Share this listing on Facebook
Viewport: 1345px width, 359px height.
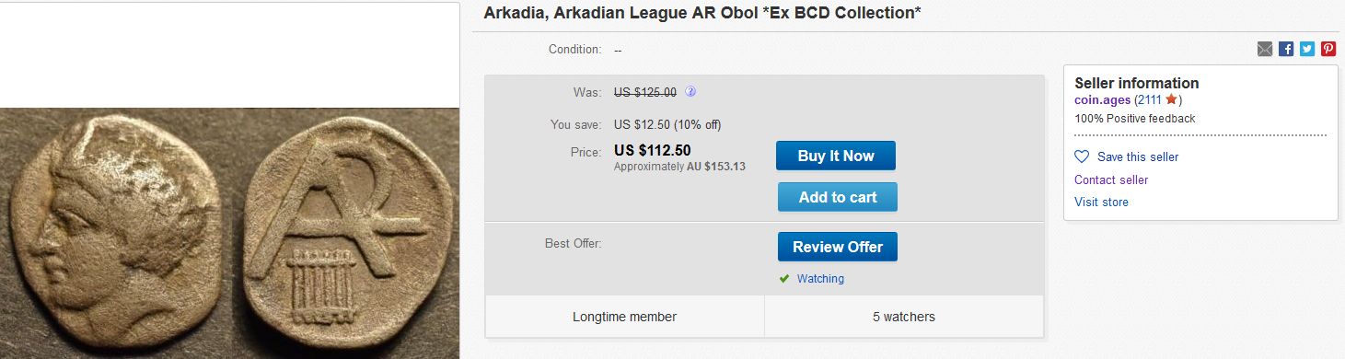pyautogui.click(x=1286, y=50)
